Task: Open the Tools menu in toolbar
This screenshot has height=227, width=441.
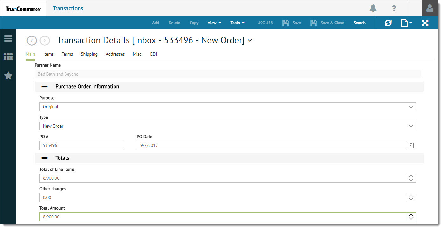Action: click(x=237, y=23)
